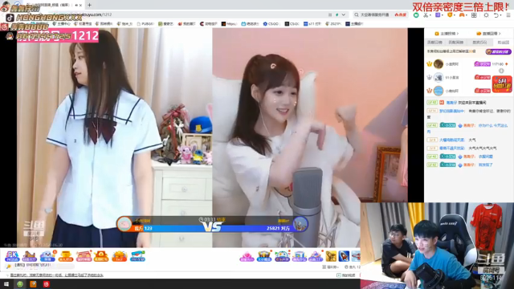Click the undo arrow icon in browser toolbar

click(496, 15)
